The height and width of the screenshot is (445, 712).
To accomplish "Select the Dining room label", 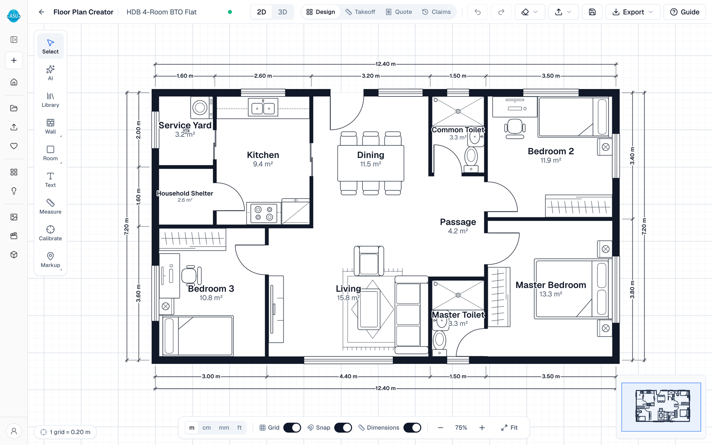I will 370,155.
